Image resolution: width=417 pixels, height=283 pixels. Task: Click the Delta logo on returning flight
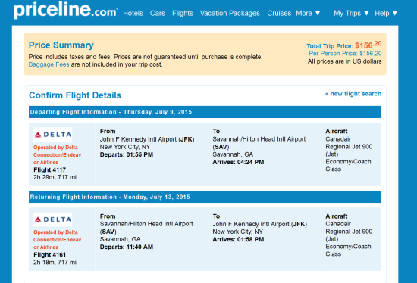point(52,219)
